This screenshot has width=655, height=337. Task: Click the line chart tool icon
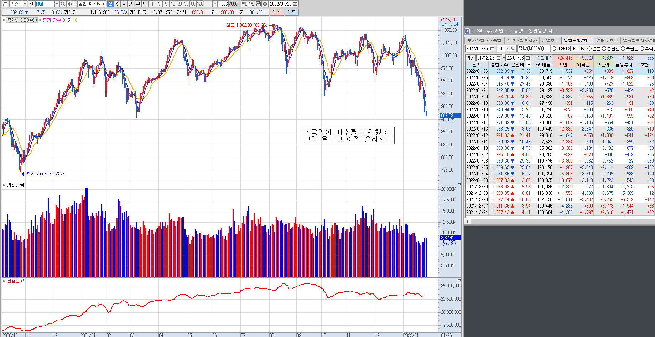[251, 4]
